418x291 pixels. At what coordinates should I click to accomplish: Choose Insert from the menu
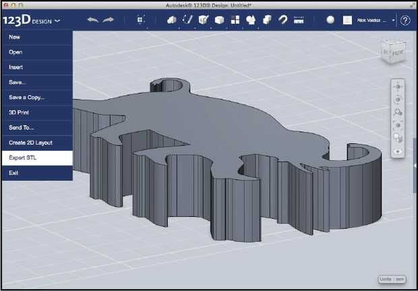[37, 67]
